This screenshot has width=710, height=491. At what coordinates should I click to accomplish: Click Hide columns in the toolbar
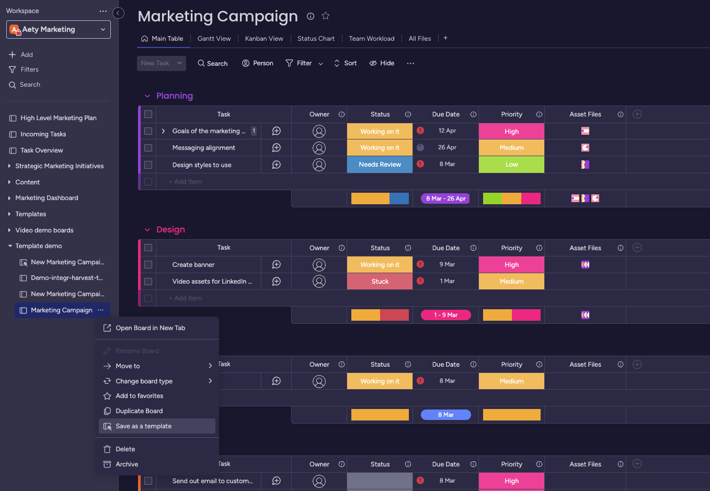[382, 63]
